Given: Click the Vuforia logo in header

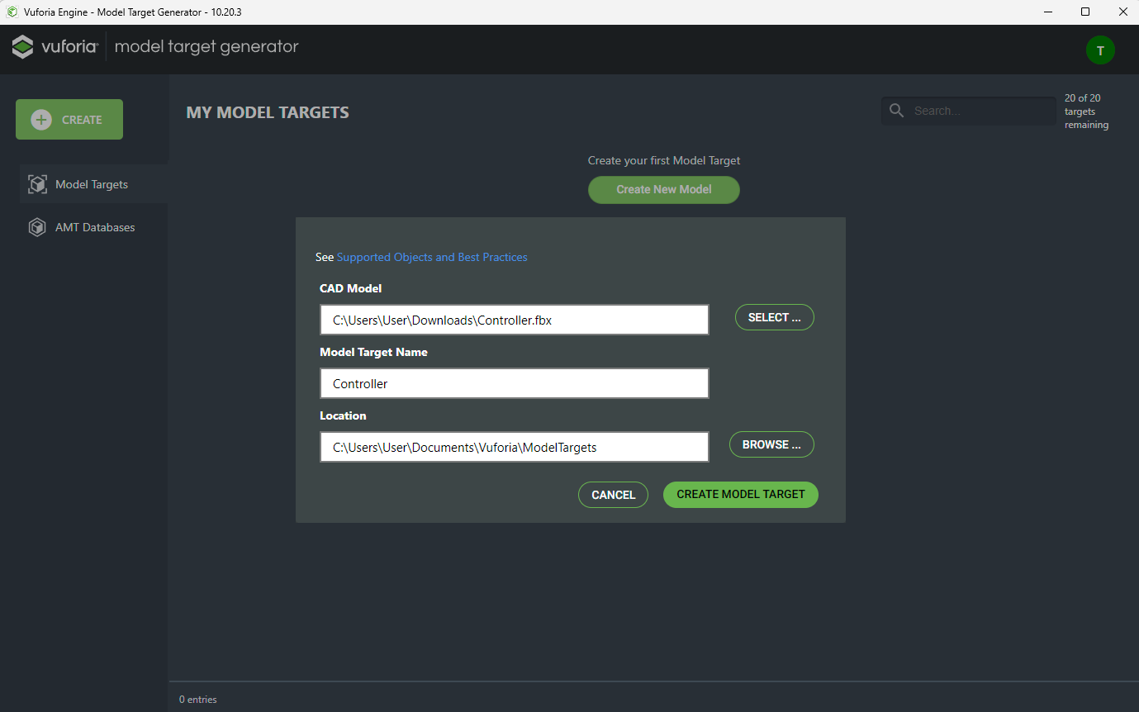Looking at the screenshot, I should 55,47.
